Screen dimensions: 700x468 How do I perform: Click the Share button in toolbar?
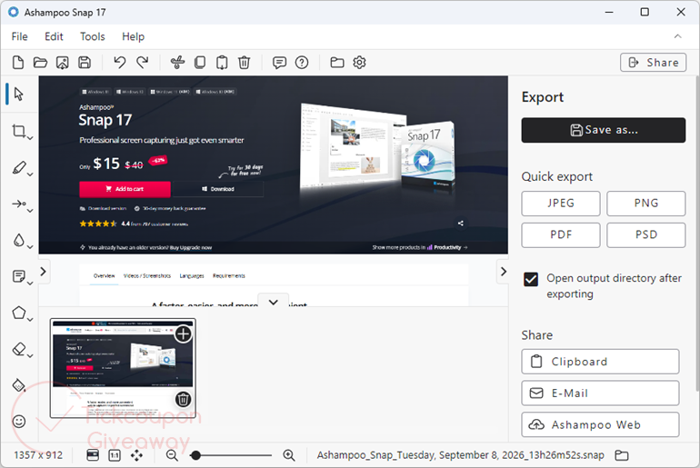pos(653,63)
